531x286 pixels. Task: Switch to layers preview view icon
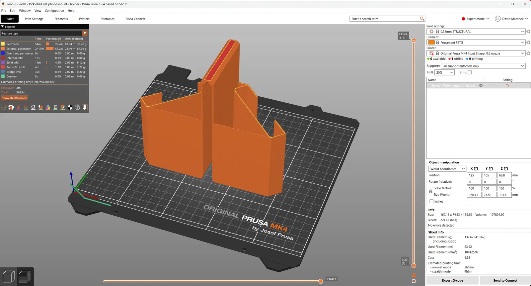pos(25,276)
